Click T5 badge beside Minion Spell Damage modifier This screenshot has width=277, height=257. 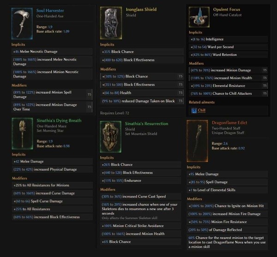pyautogui.click(x=90, y=94)
